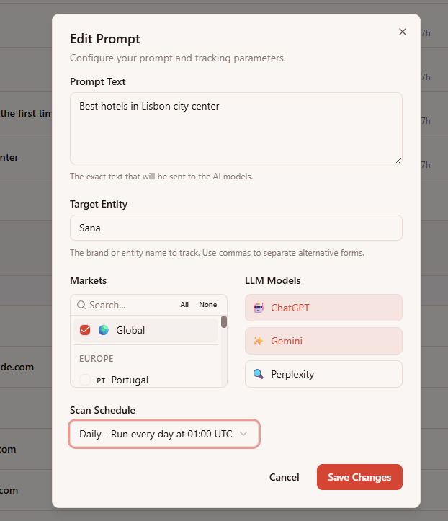The width and height of the screenshot is (448, 521).
Task: Click the globe icon beside Global
Action: (104, 330)
